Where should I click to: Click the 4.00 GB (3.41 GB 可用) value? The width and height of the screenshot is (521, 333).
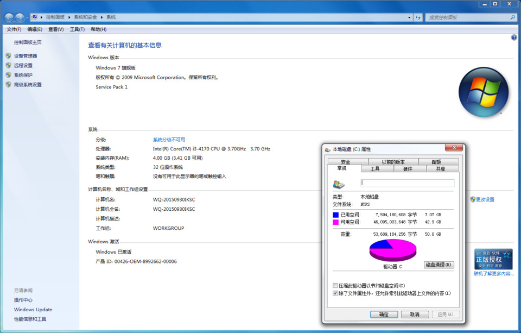(178, 158)
